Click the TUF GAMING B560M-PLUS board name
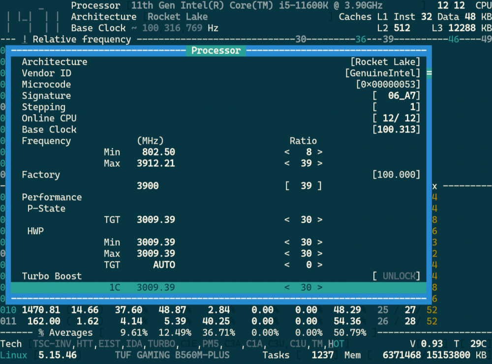 172,355
